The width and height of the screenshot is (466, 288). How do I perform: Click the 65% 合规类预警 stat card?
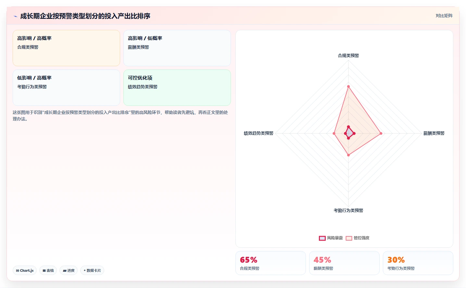271,263
